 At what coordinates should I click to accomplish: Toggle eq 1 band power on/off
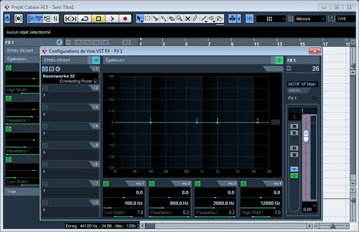point(106,184)
